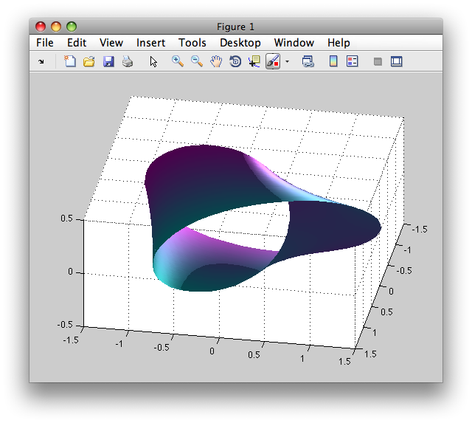Open the File menu
The height and width of the screenshot is (423, 472).
[45, 43]
